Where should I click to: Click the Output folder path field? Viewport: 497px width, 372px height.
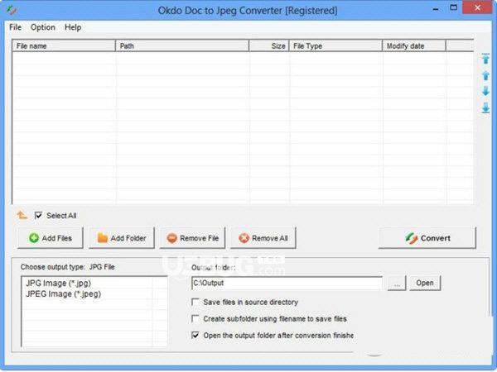(287, 283)
